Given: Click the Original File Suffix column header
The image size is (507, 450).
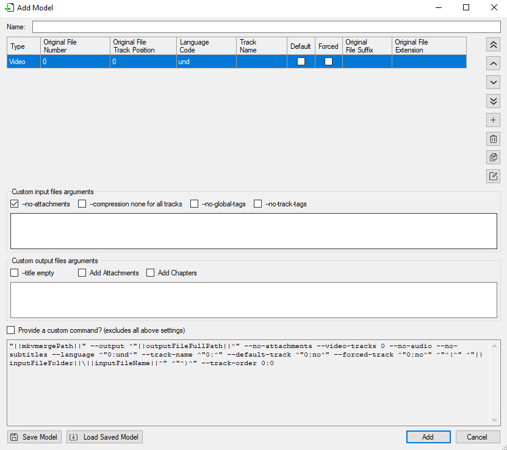Looking at the screenshot, I should pos(367,46).
